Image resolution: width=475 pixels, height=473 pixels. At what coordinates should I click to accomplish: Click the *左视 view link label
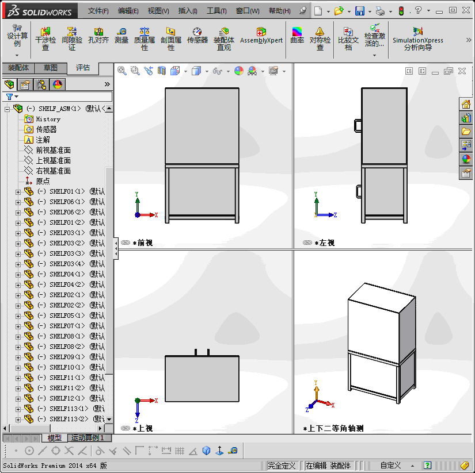tap(325, 243)
